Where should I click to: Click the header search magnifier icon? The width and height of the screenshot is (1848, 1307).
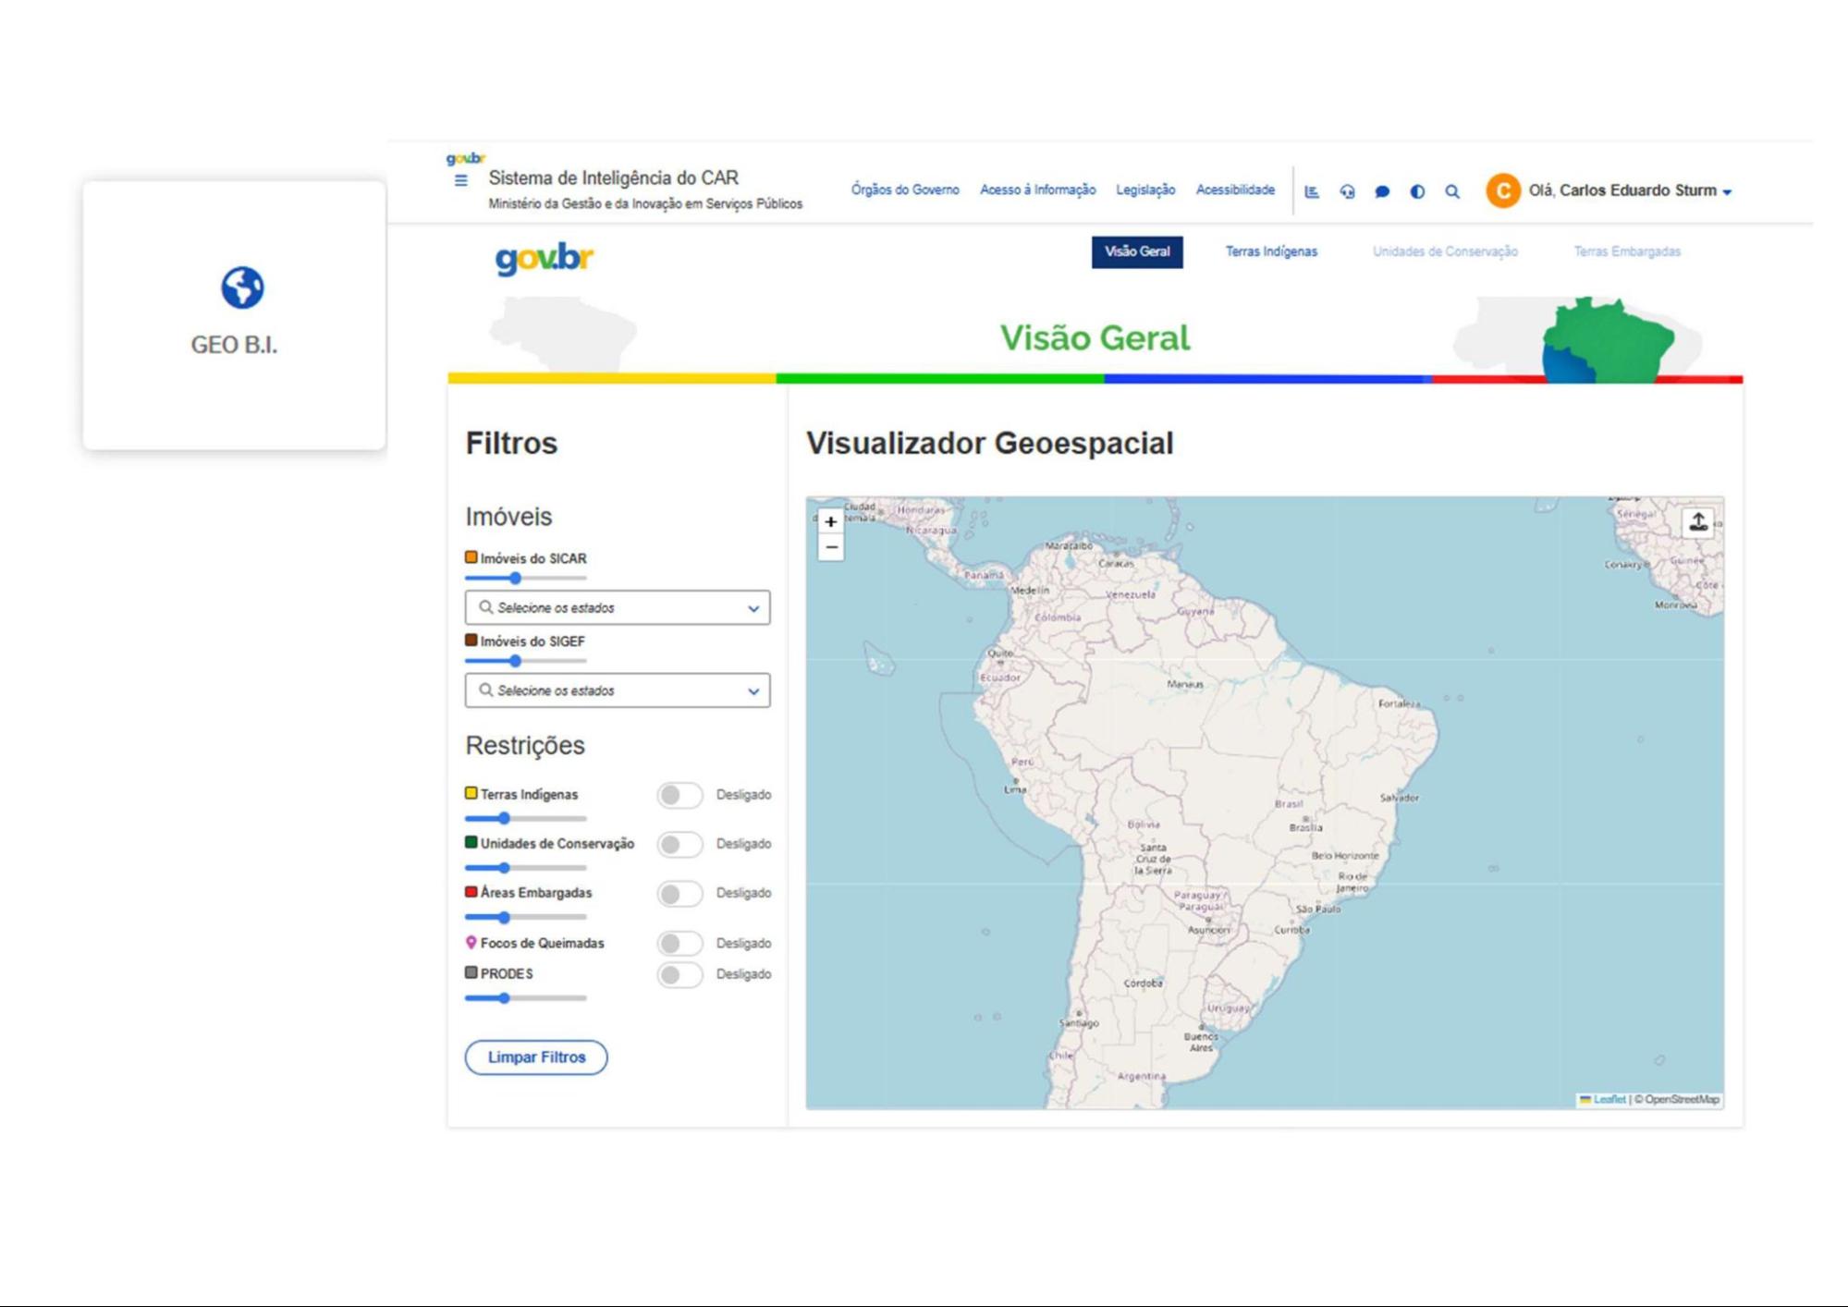click(1452, 191)
